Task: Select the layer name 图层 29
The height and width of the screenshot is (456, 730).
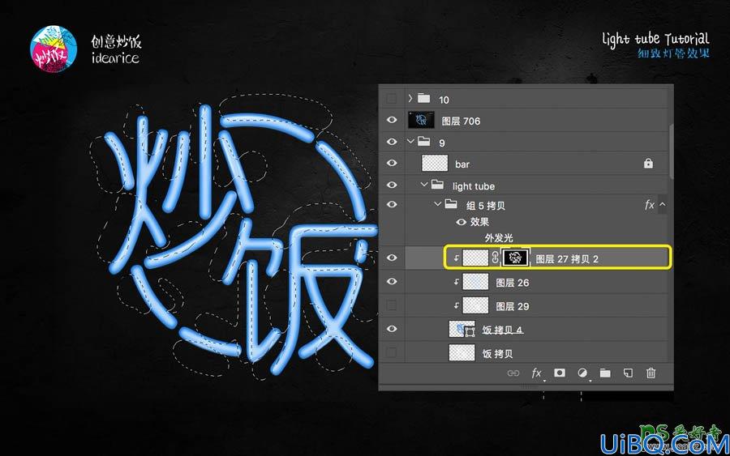Action: (512, 306)
